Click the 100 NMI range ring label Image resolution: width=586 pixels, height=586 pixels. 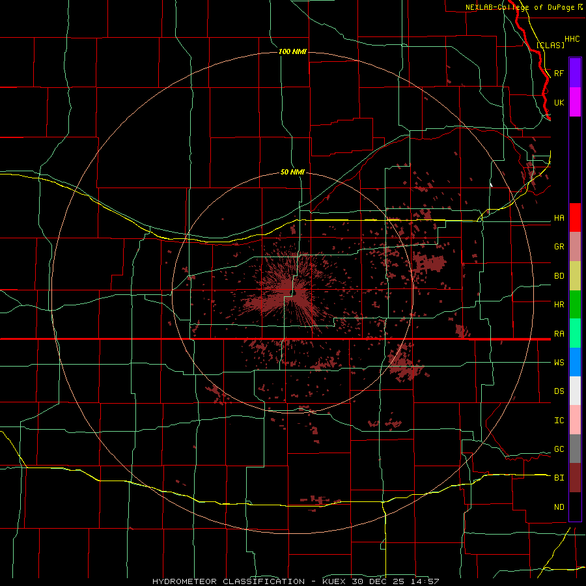[292, 51]
